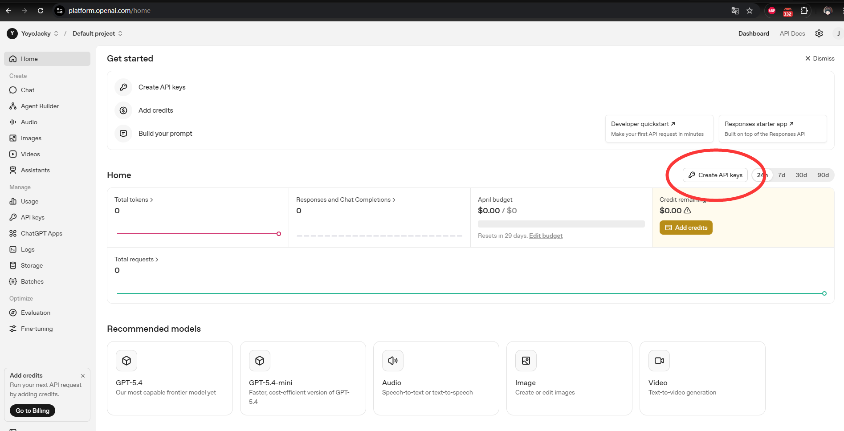844x431 pixels.
Task: Open the Edit budget link
Action: (x=546, y=236)
